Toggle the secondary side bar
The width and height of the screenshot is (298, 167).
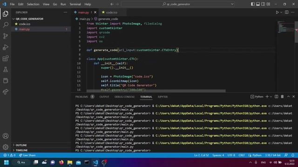coord(263,4)
